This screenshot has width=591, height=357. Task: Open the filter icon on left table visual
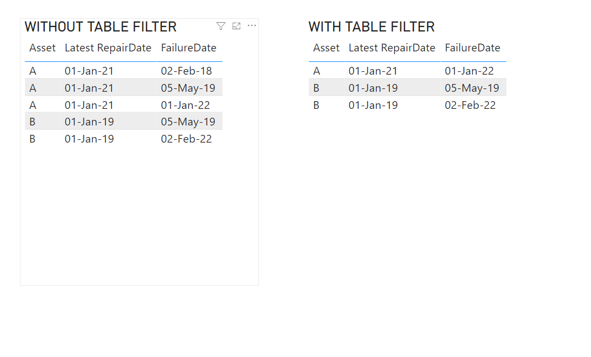point(221,26)
